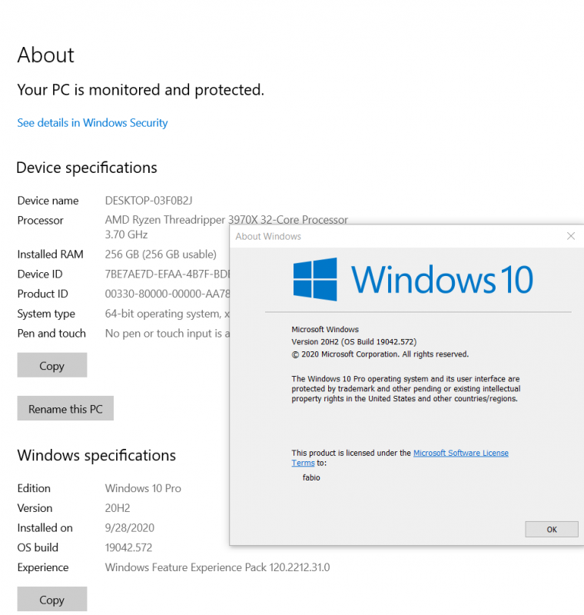Click the licensed user name fabio
The height and width of the screenshot is (615, 584).
[311, 477]
